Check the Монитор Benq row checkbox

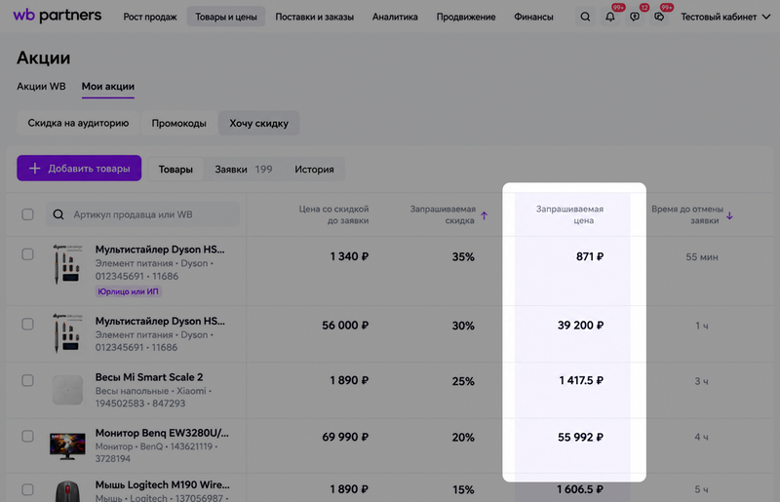(x=28, y=436)
